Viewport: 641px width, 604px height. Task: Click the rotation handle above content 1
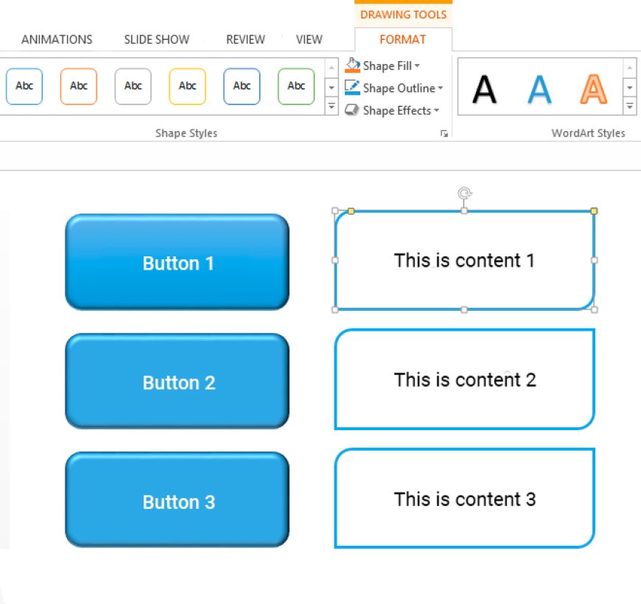(x=464, y=194)
